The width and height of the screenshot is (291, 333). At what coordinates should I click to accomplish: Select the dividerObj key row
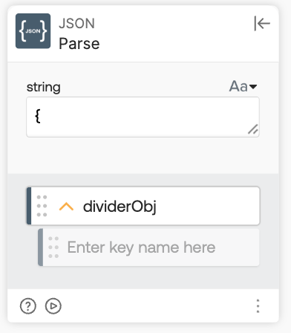(x=143, y=206)
